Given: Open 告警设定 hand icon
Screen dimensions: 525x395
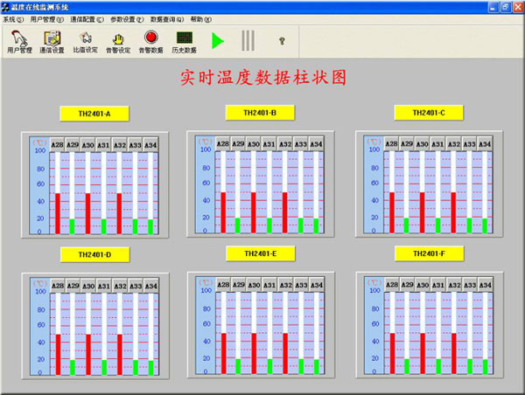Looking at the screenshot, I should click(x=118, y=41).
